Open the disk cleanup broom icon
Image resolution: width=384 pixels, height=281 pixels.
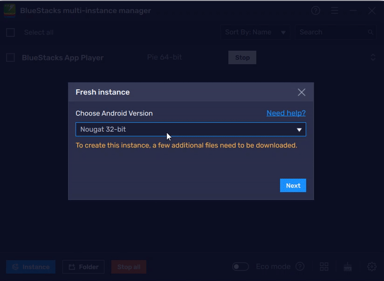click(348, 267)
